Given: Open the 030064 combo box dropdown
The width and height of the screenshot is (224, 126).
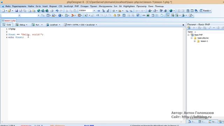Looking at the screenshot, I should [94, 11].
